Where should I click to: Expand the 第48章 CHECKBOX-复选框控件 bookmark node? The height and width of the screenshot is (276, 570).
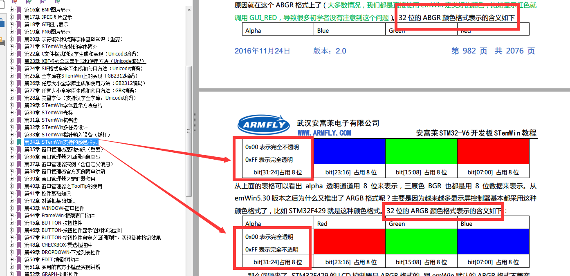point(12,245)
